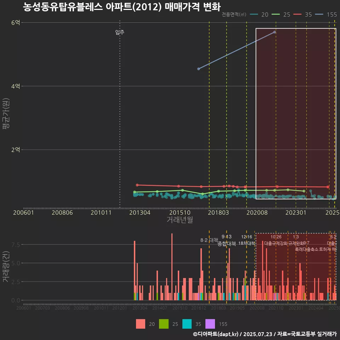Click the salmon 20 swatch in bottom legend

coord(141,324)
